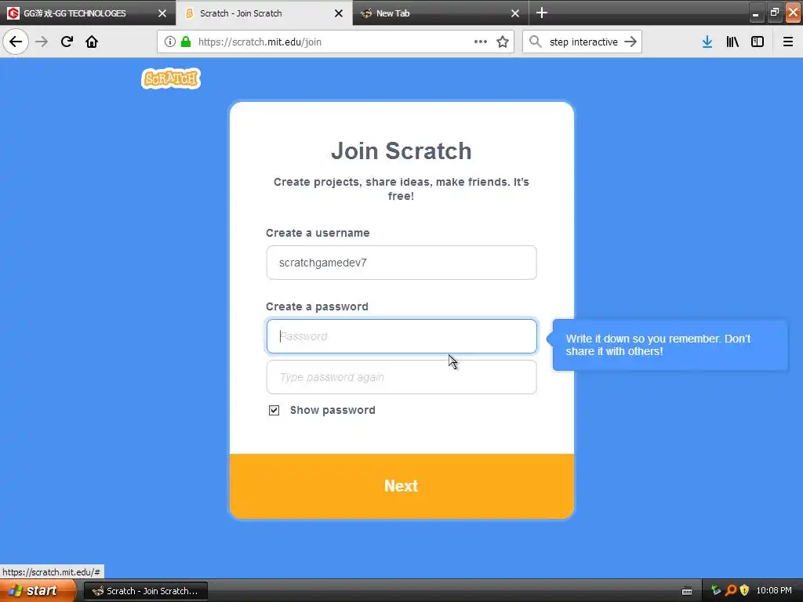The image size is (803, 602).
Task: Open the browser home page
Action: [x=92, y=42]
